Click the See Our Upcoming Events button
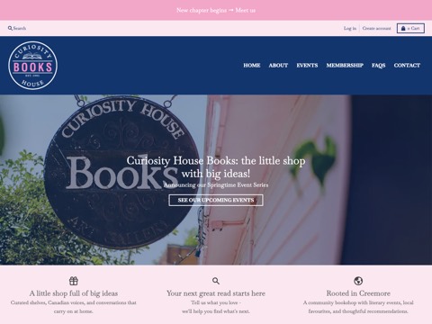432x324 pixels. pyautogui.click(x=216, y=200)
